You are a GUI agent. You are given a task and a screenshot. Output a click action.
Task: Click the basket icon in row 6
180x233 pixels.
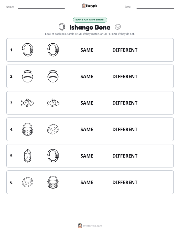click(53, 182)
